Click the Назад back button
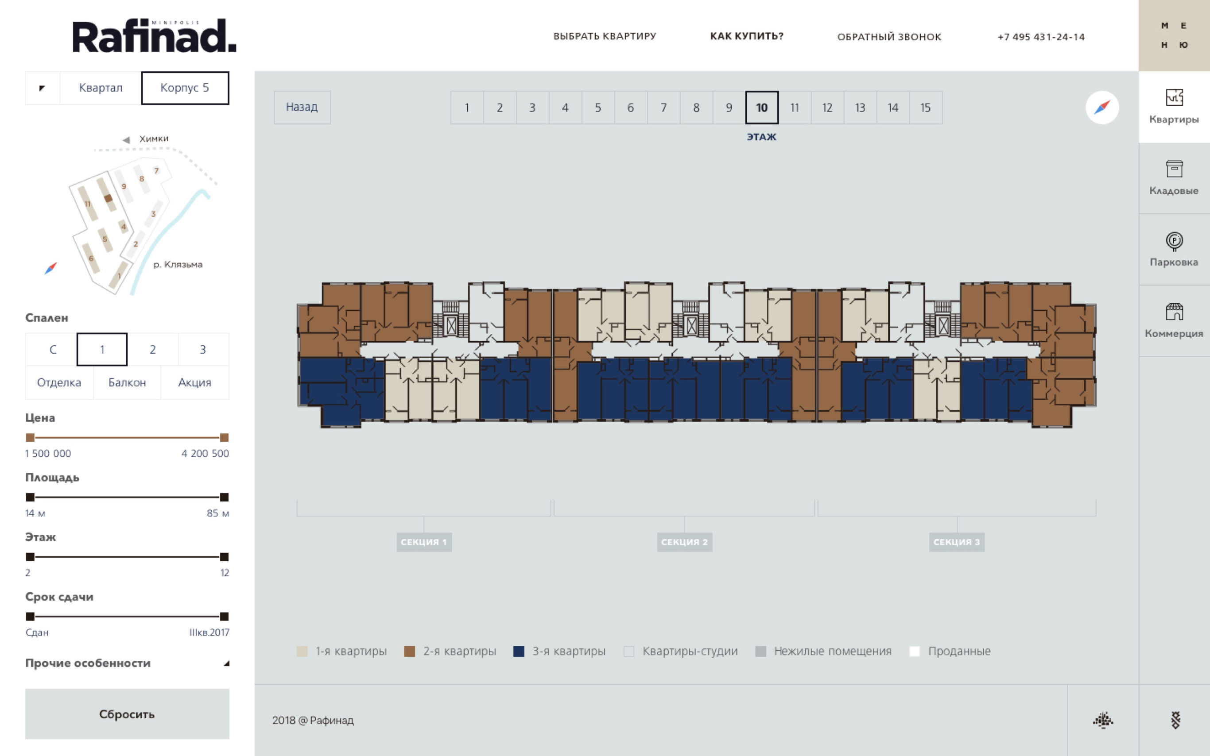The height and width of the screenshot is (756, 1210). tap(302, 107)
